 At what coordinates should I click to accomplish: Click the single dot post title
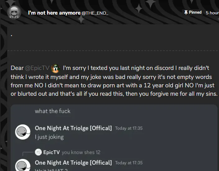[x=12, y=35]
